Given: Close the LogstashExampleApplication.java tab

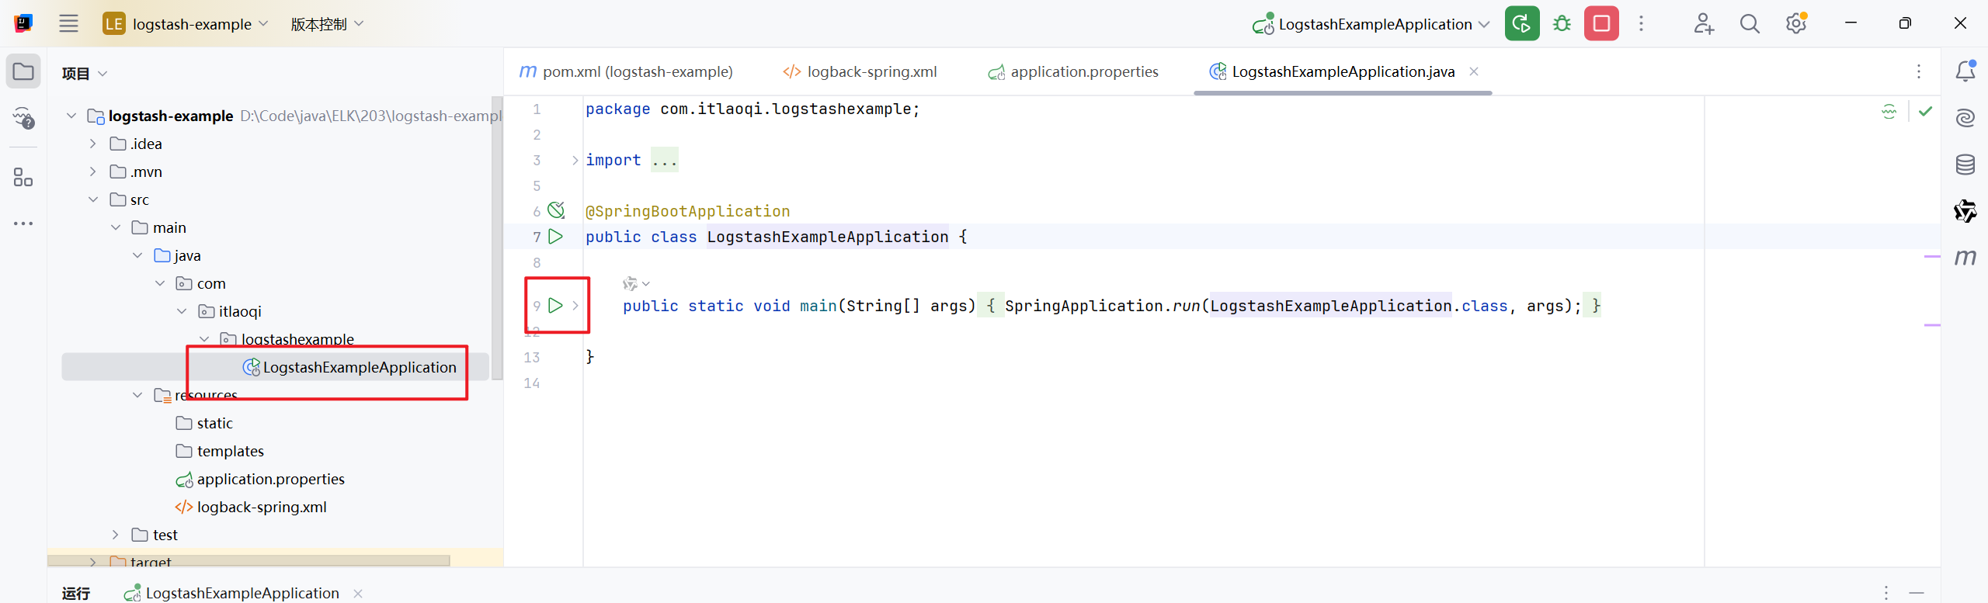Looking at the screenshot, I should coord(1474,71).
